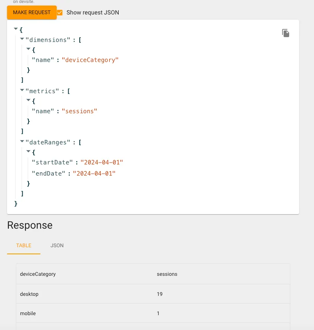Copy the request JSON to clipboard

coord(285,33)
